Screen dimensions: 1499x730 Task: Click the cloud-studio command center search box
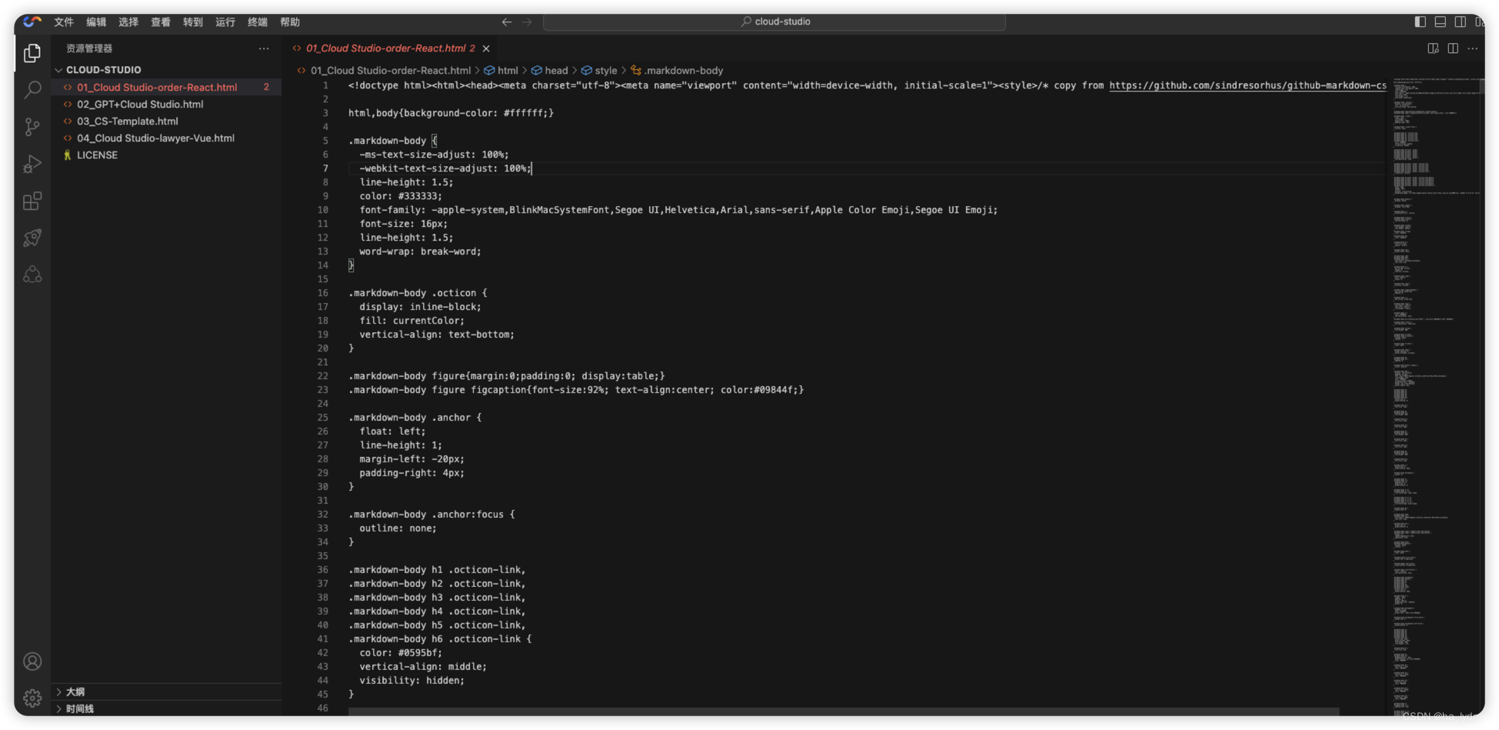click(x=774, y=22)
